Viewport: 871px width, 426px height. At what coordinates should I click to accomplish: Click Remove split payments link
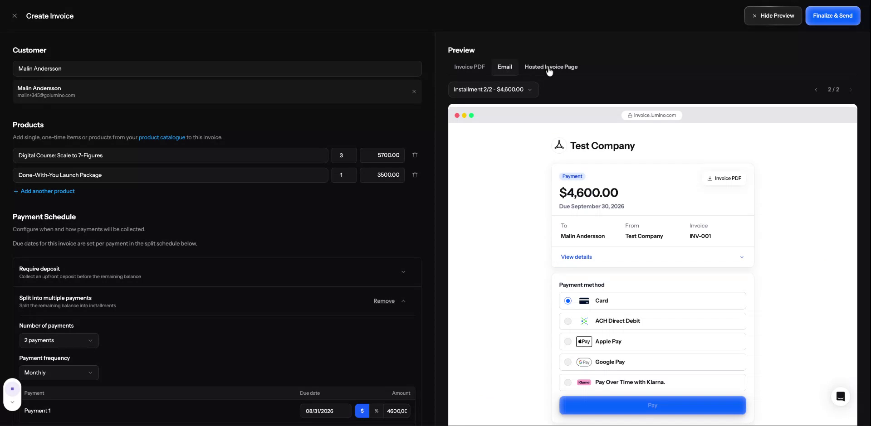click(x=384, y=301)
